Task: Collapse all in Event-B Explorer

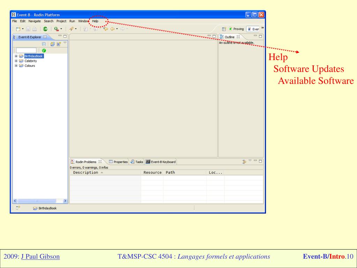Action: pyautogui.click(x=44, y=44)
